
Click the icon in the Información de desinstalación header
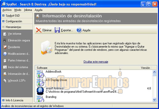point(38,16)
